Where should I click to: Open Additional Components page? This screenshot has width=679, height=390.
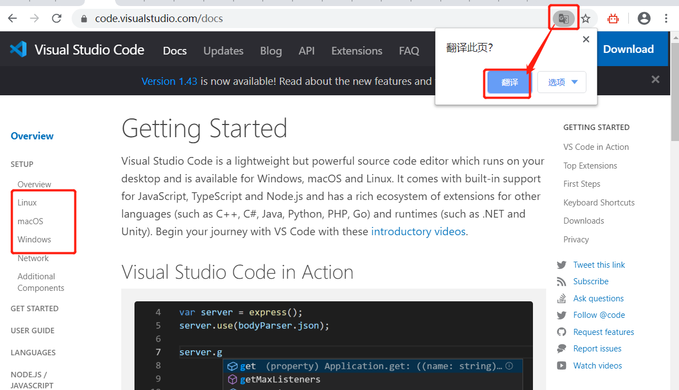click(41, 282)
